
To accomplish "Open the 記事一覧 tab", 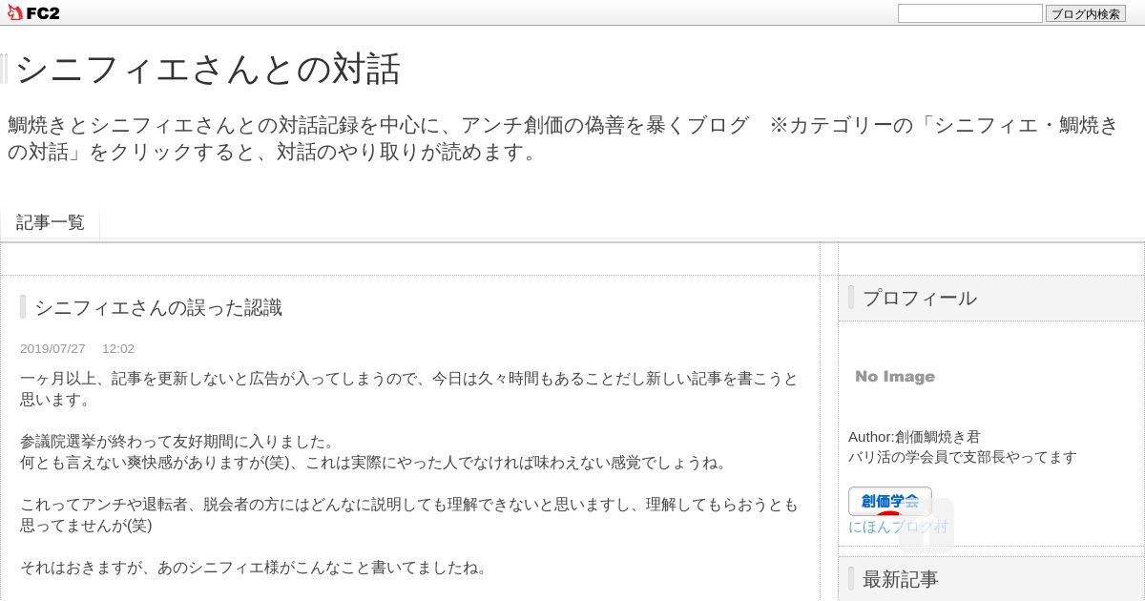I will tap(50, 222).
